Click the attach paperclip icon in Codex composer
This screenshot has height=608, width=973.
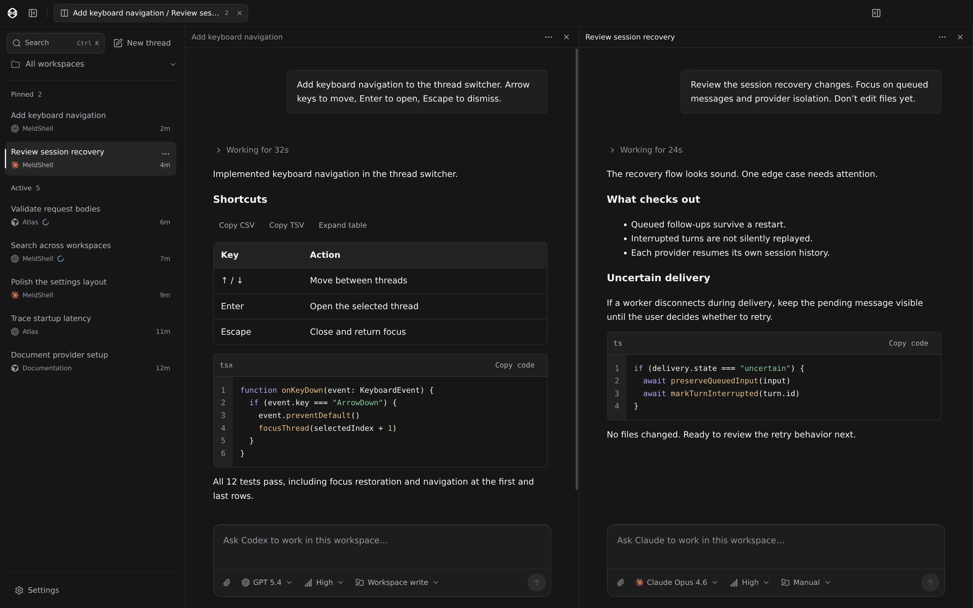[227, 582]
